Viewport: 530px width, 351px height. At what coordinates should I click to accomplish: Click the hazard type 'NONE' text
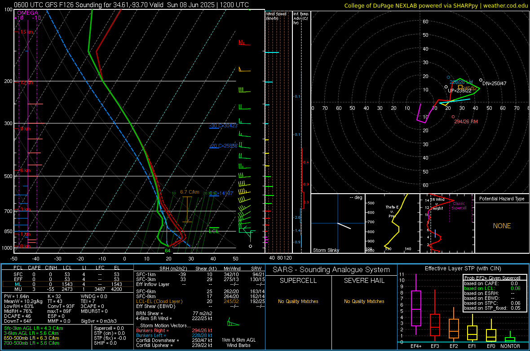(x=502, y=226)
